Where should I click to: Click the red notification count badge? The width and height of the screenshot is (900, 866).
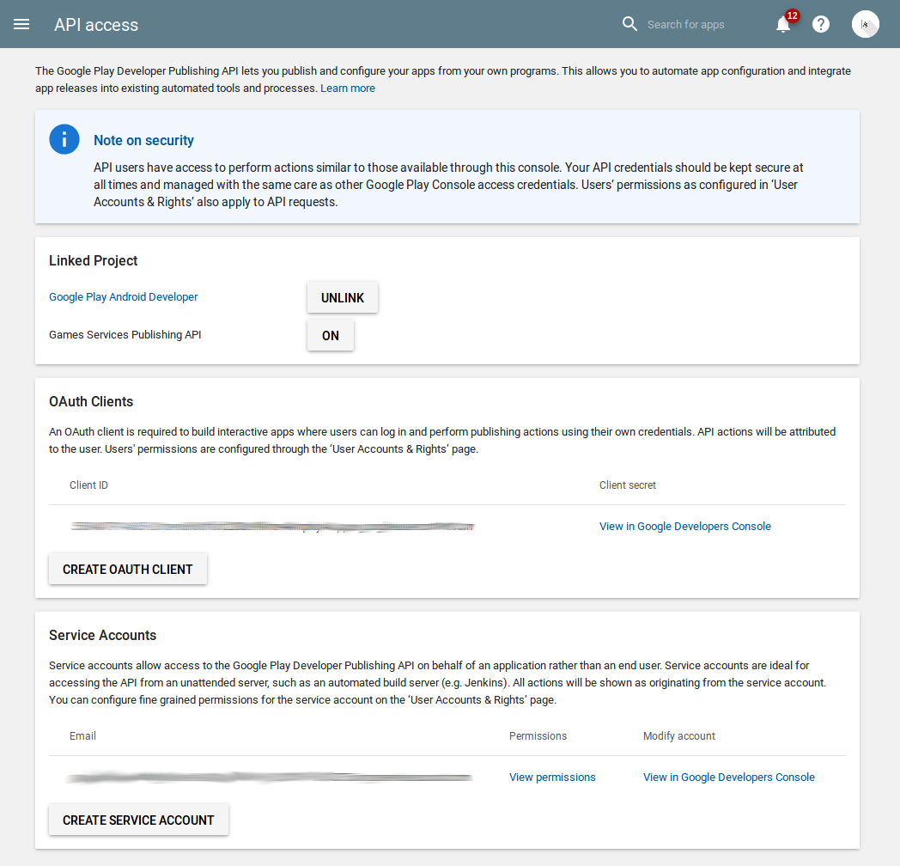[792, 15]
